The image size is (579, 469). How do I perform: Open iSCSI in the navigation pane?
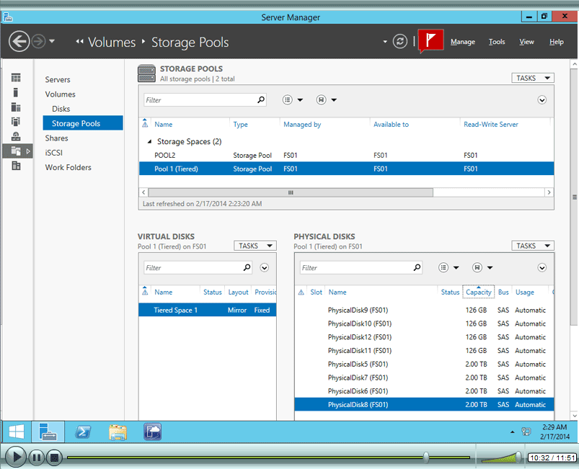coord(54,153)
